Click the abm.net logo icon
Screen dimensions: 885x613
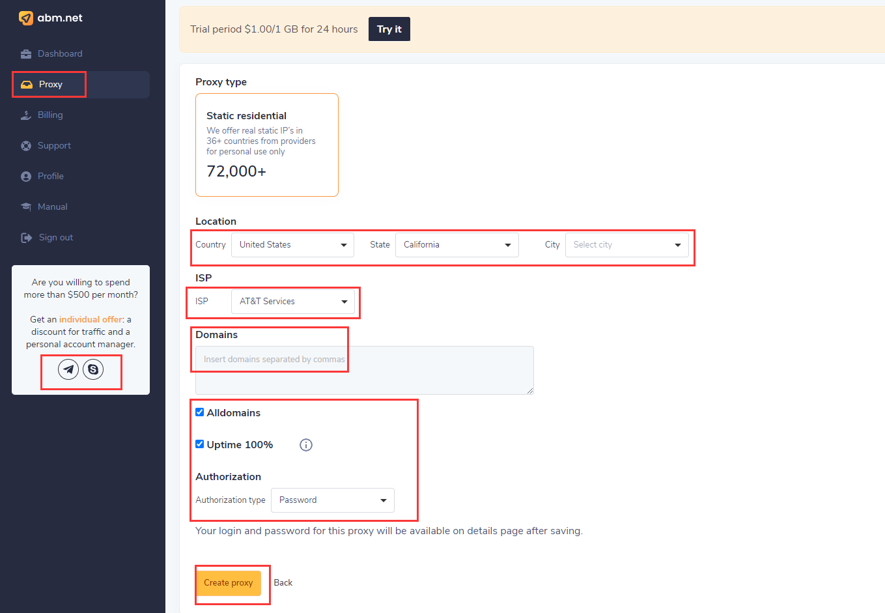tap(26, 18)
